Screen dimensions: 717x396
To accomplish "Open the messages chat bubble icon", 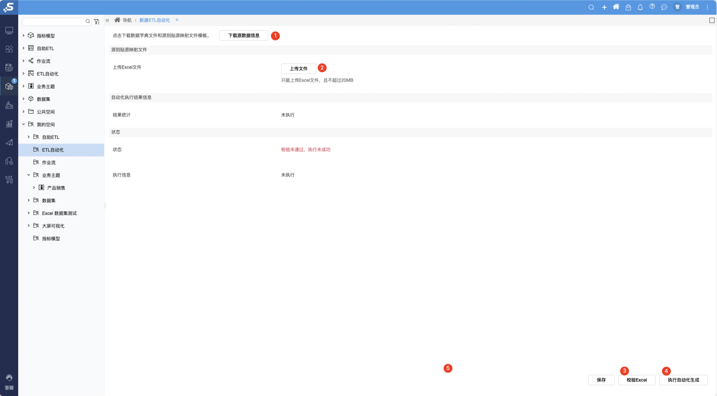I will click(664, 7).
